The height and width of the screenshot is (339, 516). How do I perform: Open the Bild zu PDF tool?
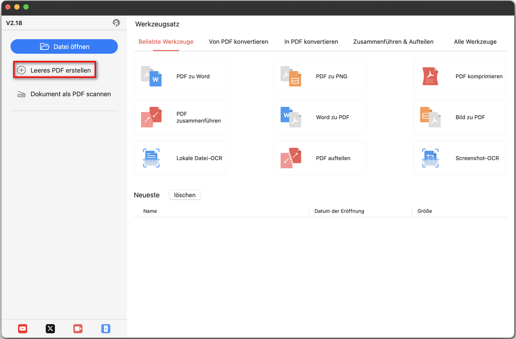(x=460, y=117)
